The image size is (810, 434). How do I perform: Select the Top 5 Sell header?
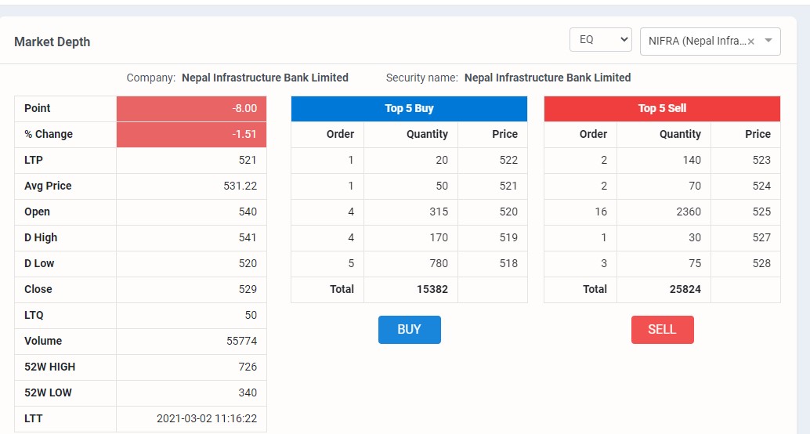pos(662,108)
